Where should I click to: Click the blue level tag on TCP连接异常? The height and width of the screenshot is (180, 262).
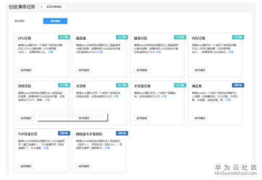(64, 133)
